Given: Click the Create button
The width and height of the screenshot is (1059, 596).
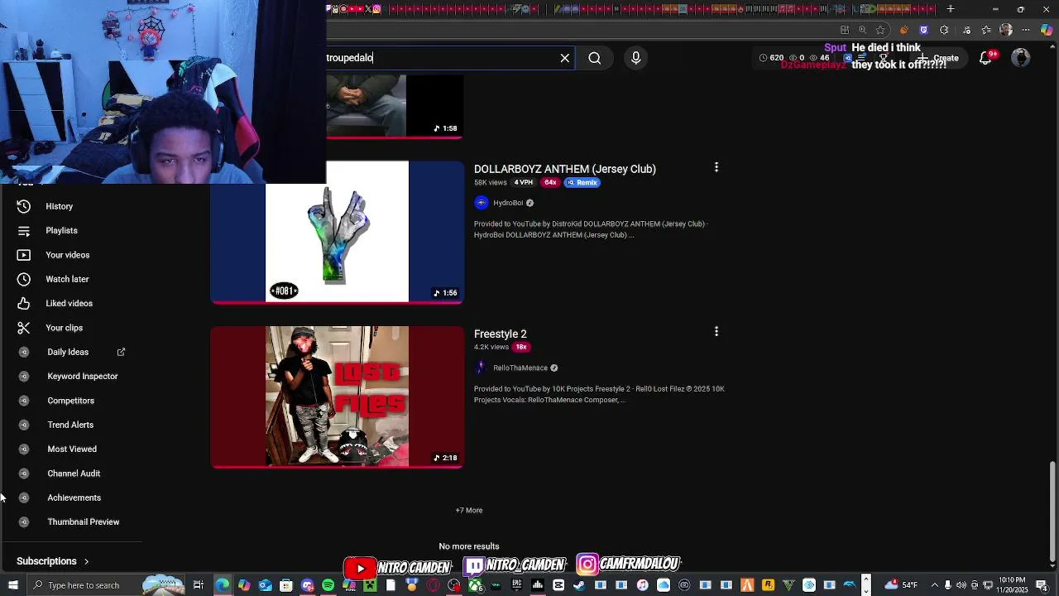Looking at the screenshot, I should (937, 58).
